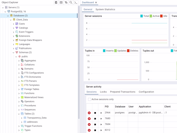Image resolution: width=177 pixels, height=133 pixels.
Task: Terminate session with PID 2964
Action: click(89, 113)
